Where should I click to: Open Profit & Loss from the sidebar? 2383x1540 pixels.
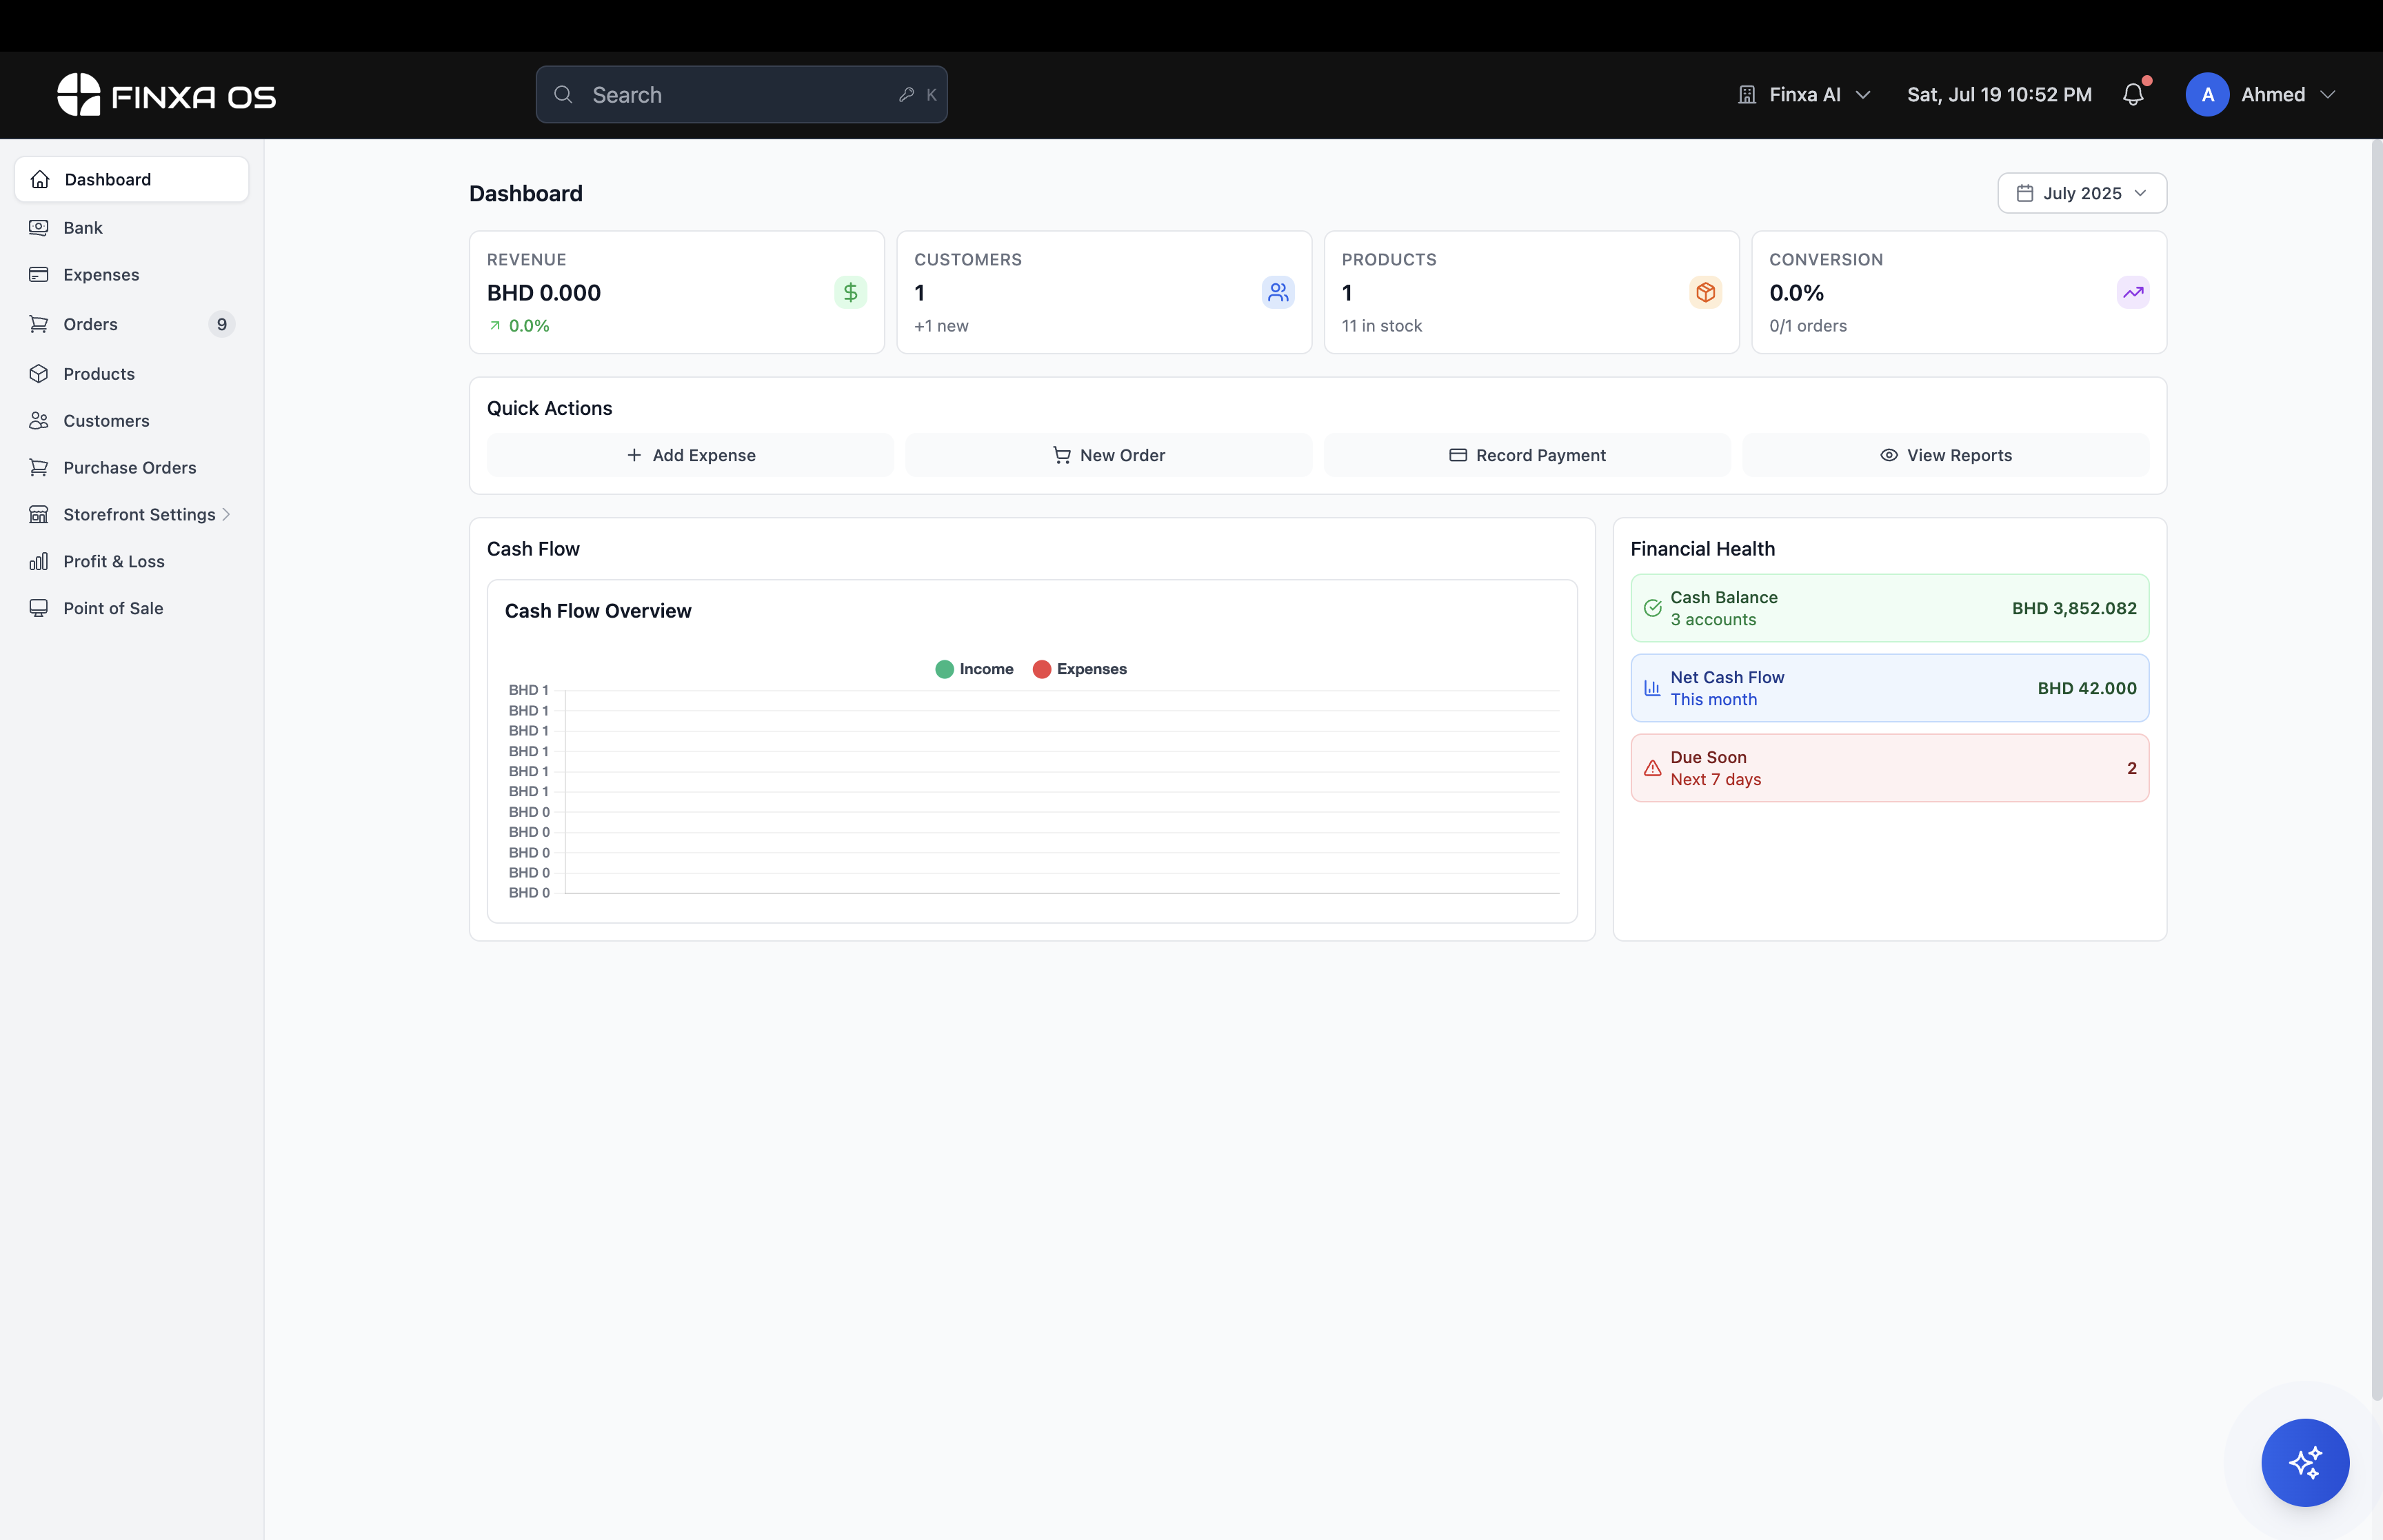(113, 561)
